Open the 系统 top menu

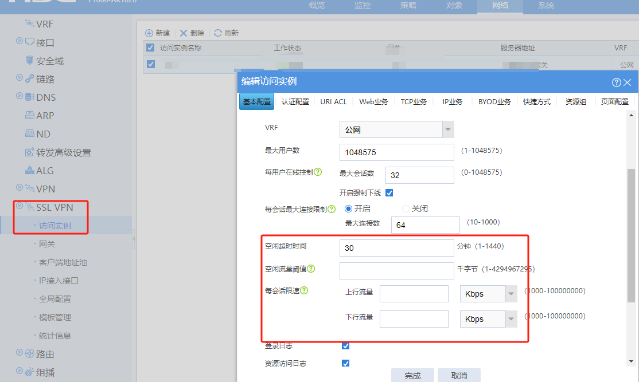(x=546, y=5)
